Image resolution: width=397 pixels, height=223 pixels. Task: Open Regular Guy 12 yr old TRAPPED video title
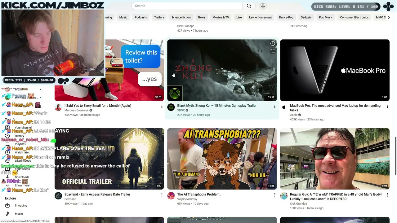[x=336, y=197]
